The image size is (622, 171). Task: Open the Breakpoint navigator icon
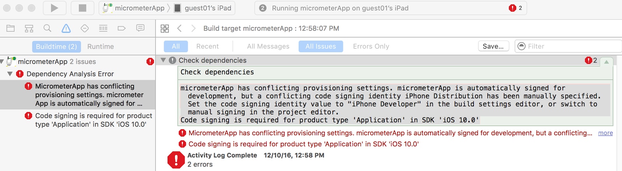(122, 28)
